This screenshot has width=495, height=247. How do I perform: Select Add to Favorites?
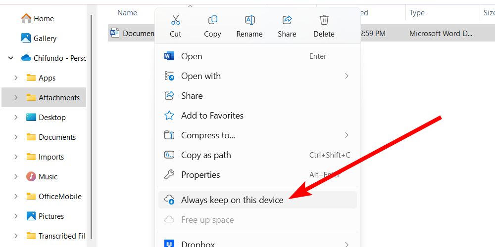pos(257,116)
